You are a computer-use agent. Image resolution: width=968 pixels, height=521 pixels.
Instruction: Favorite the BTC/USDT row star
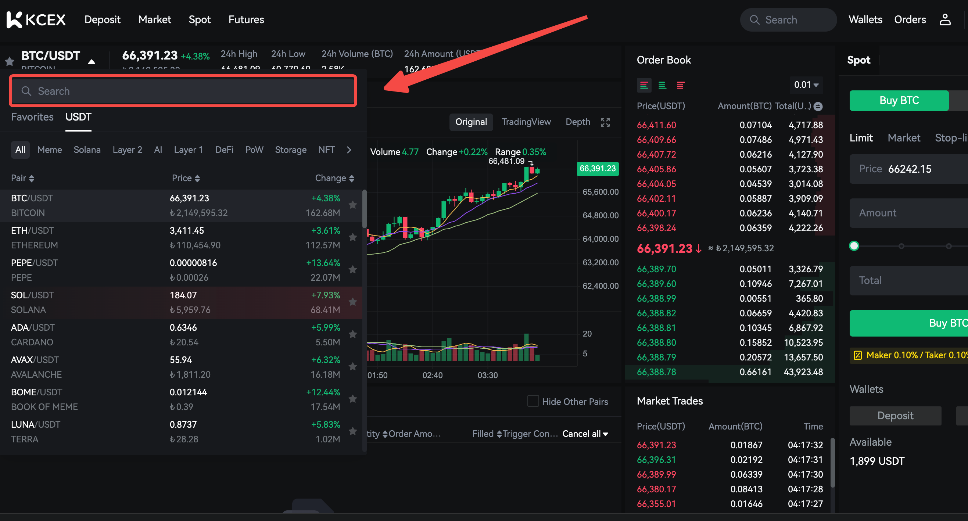tap(352, 205)
